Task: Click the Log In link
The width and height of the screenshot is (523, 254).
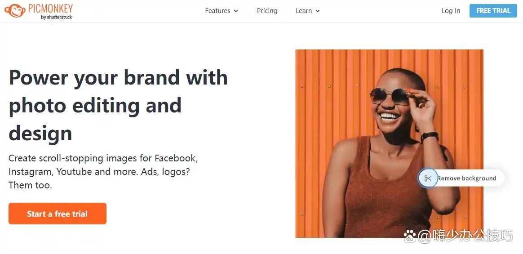Action: pyautogui.click(x=451, y=11)
